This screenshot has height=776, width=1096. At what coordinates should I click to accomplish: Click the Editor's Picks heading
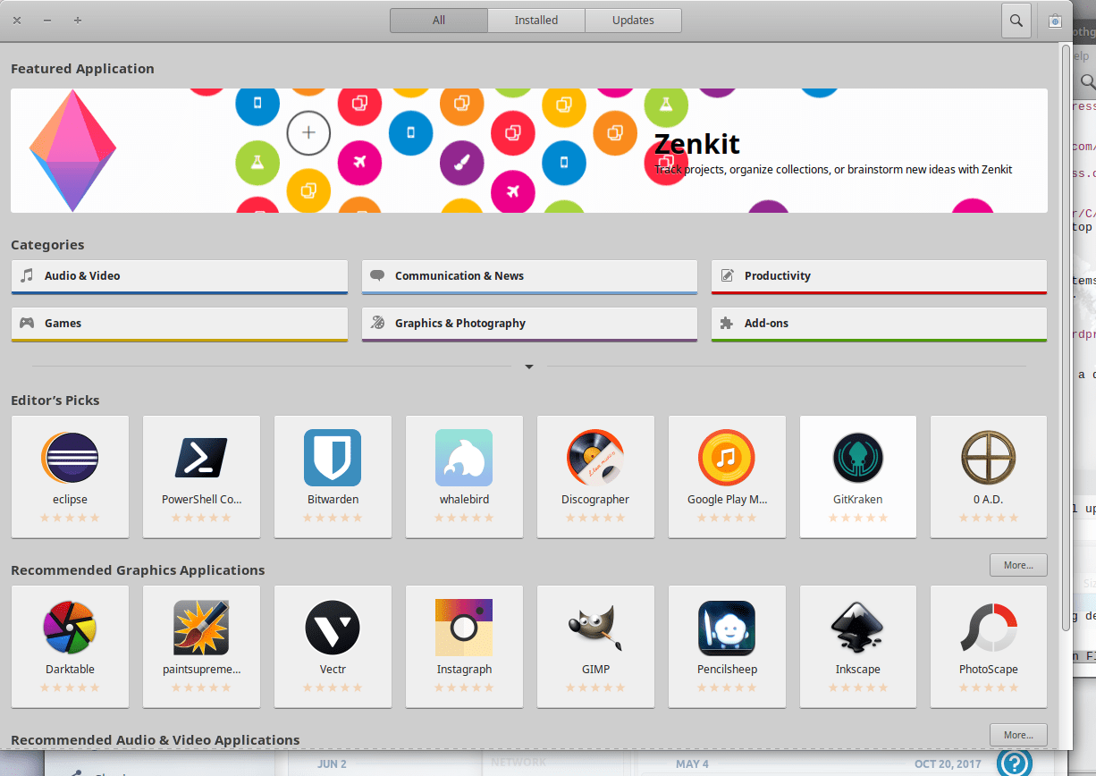pyautogui.click(x=55, y=401)
